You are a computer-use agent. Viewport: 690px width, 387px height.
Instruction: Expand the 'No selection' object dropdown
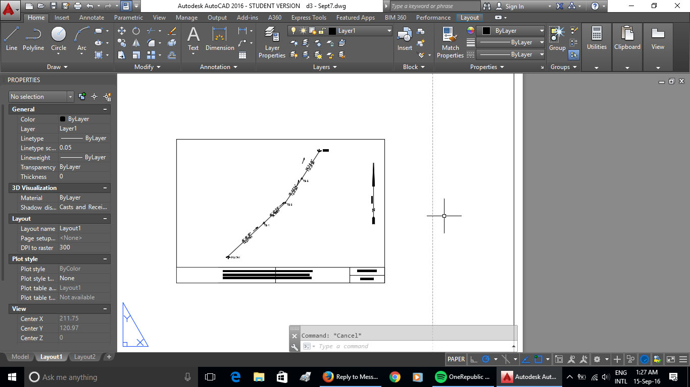click(x=70, y=97)
